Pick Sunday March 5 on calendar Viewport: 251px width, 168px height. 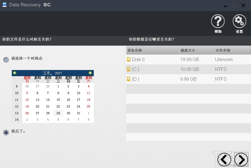[27, 93]
